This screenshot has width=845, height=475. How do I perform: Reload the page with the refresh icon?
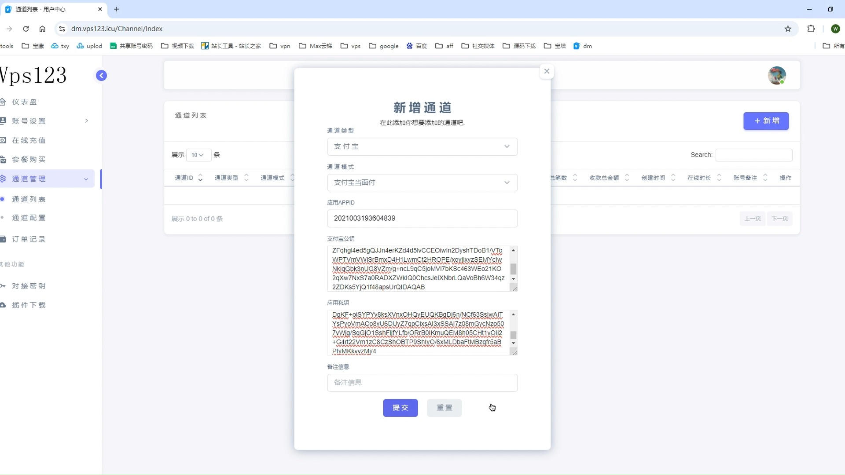coord(26,29)
